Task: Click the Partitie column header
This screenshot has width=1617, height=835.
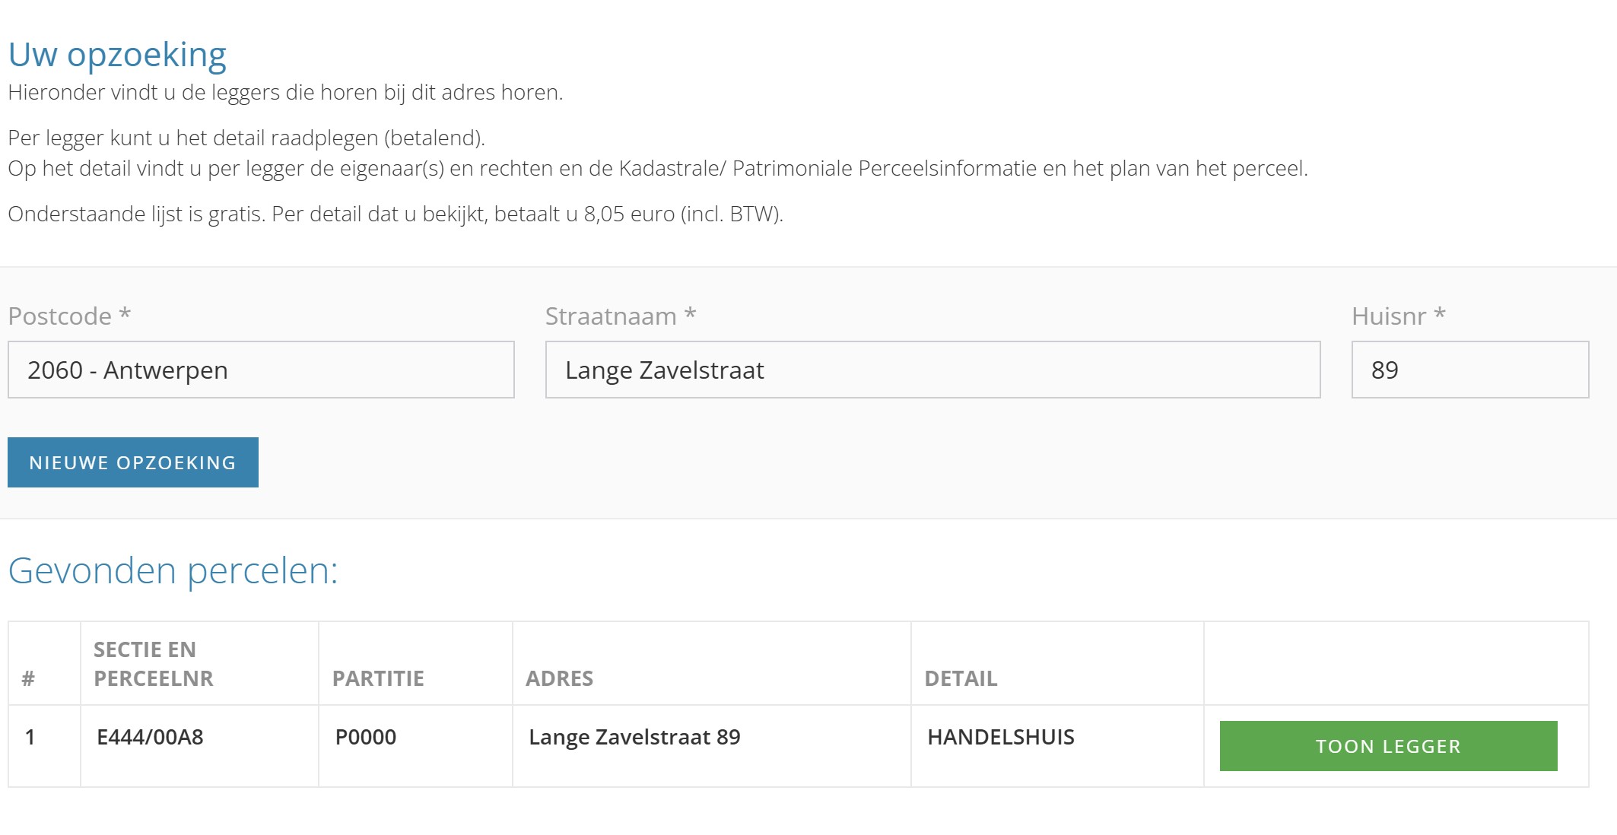Action: click(378, 678)
